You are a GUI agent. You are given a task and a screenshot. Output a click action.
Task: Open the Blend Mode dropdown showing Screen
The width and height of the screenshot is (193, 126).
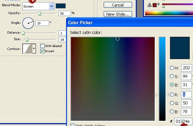(x=38, y=6)
